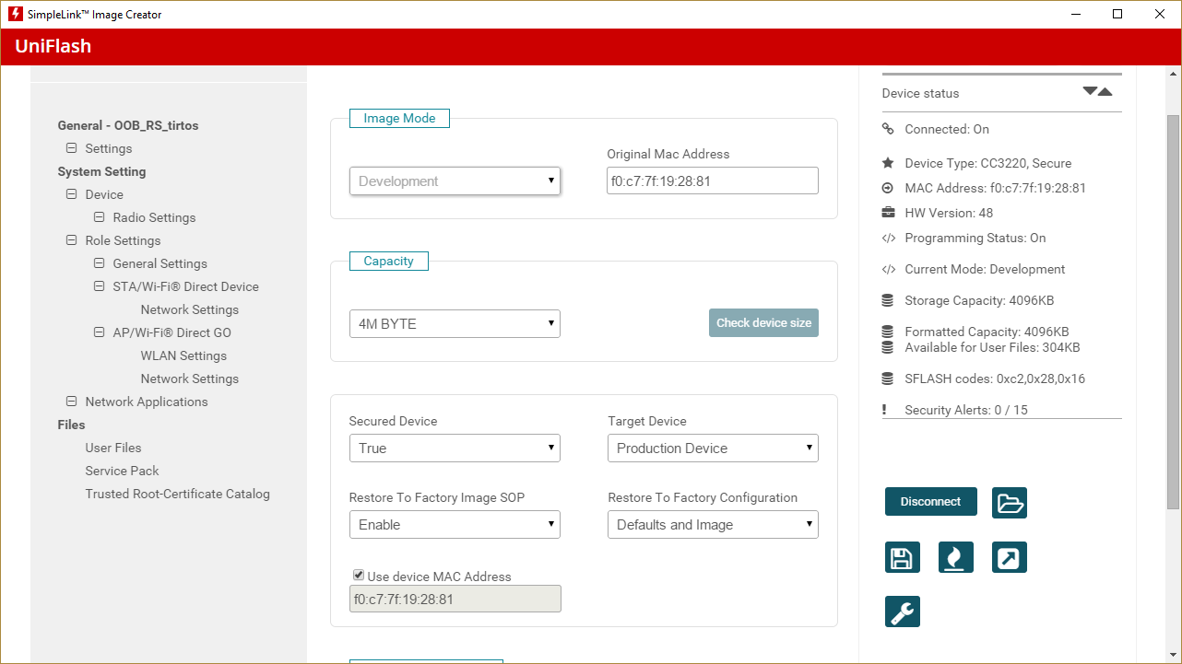The image size is (1182, 664).
Task: Open Trusted Root-Certificate Catalog
Action: click(x=177, y=494)
